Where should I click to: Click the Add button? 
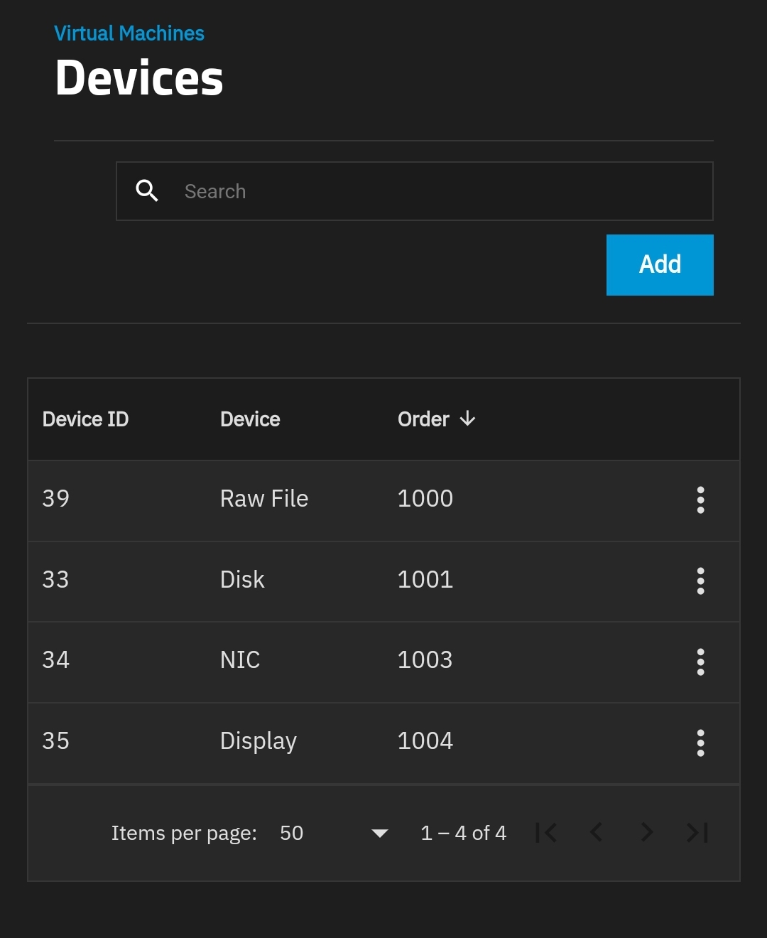[659, 264]
